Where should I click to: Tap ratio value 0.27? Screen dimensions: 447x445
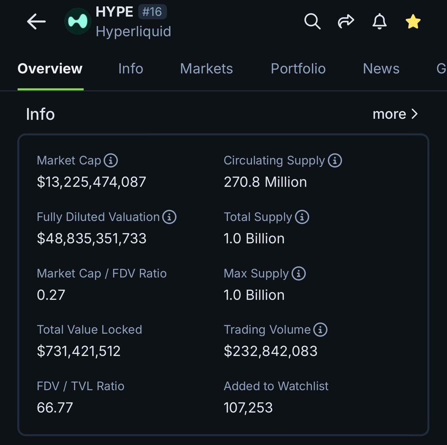(x=51, y=295)
